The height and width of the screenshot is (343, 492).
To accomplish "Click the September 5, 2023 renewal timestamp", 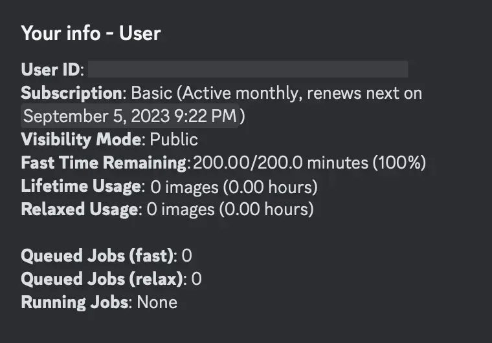I will 131,116.
